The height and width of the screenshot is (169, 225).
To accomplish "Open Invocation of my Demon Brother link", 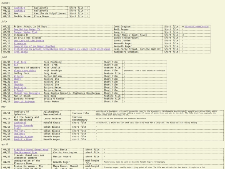I will tap(35, 46).
